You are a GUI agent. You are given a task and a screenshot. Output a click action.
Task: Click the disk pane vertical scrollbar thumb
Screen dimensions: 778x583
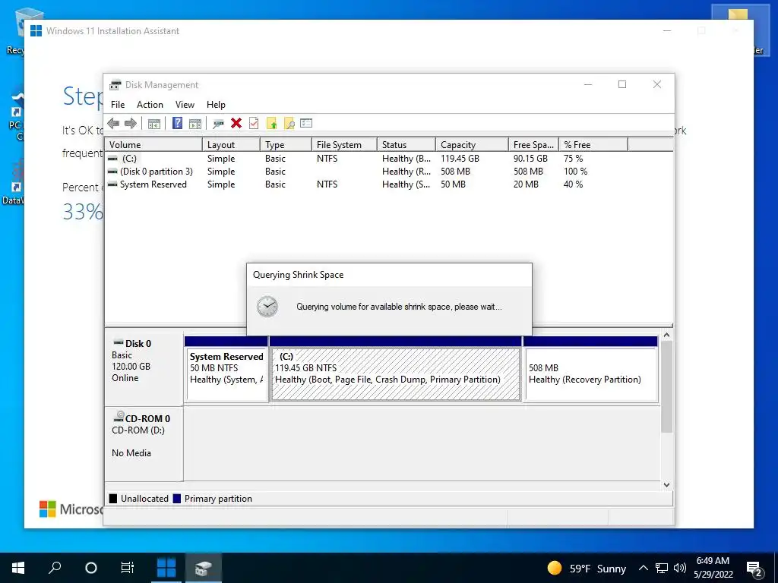pos(667,386)
